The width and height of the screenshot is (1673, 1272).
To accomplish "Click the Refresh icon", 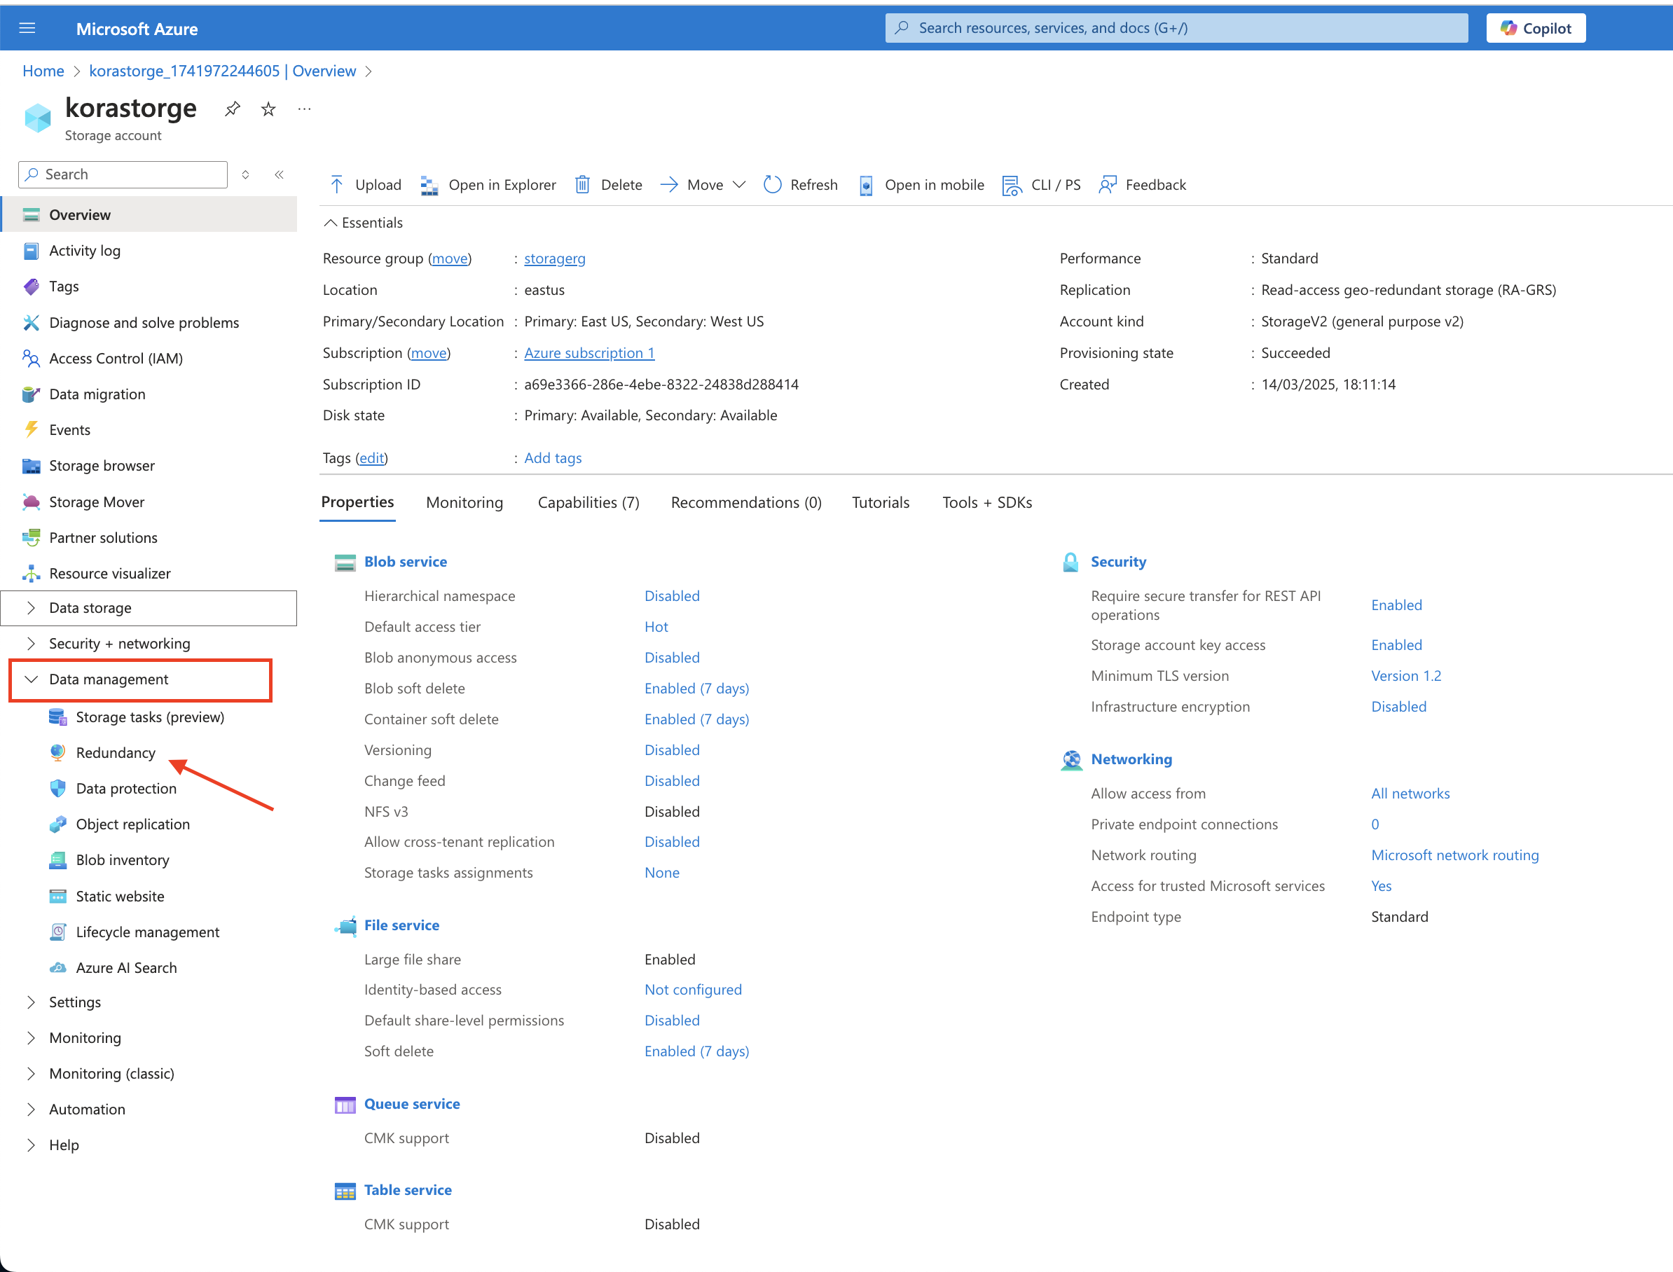I will (x=773, y=185).
